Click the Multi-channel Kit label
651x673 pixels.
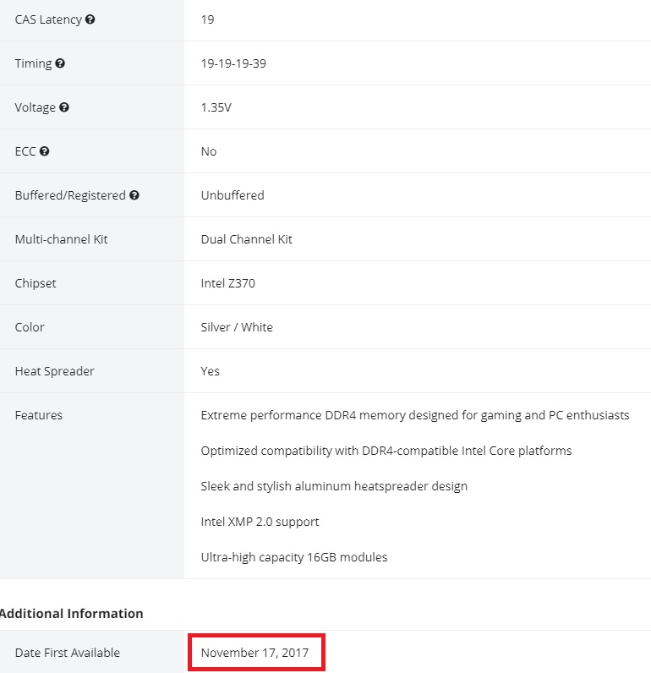click(62, 239)
